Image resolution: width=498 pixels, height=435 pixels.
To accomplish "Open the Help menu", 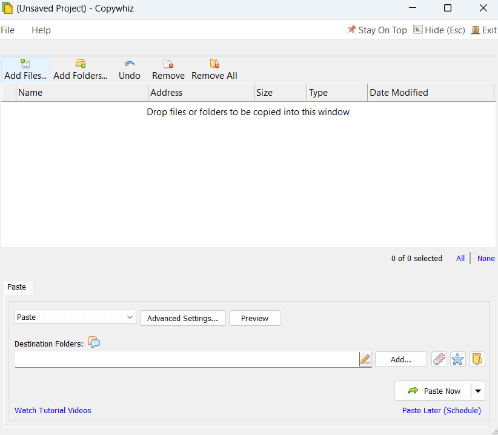I will tap(41, 30).
